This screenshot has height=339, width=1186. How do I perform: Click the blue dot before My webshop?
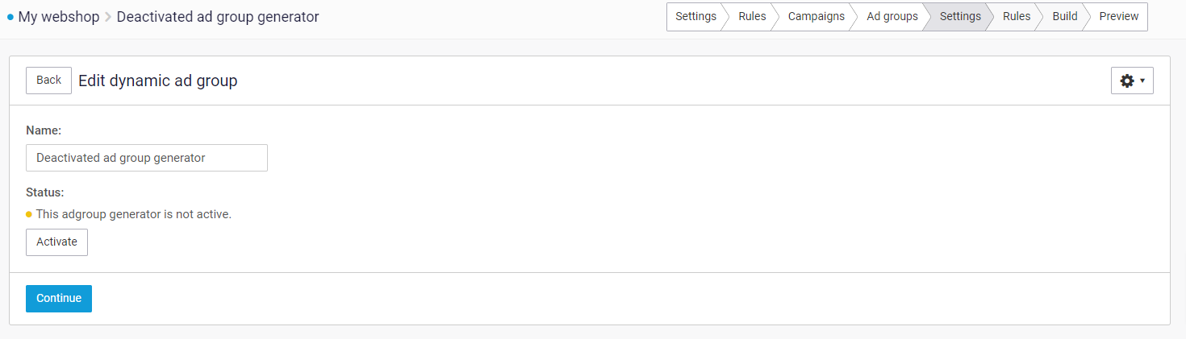tap(10, 17)
